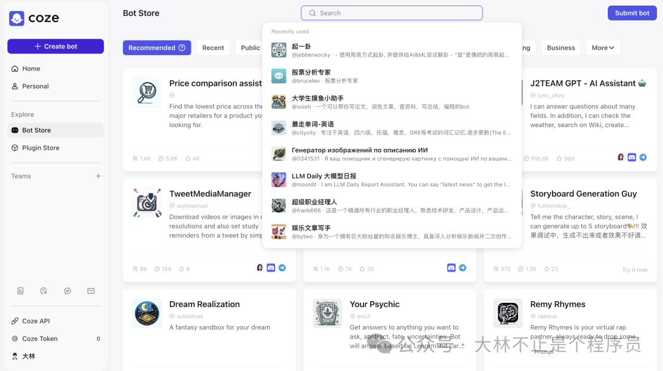This screenshot has height=371, width=663.
Task: Open the mail envelope icon in sidebar footer
Action: (91, 291)
